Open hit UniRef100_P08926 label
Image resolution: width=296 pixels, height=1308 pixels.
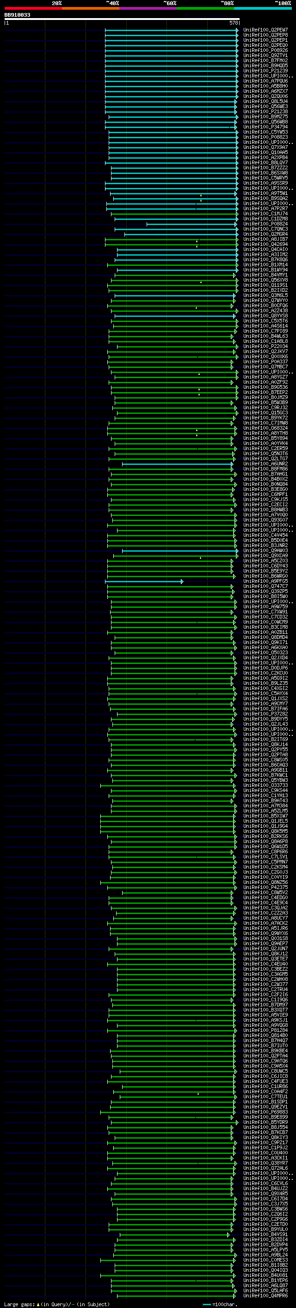[x=265, y=50]
